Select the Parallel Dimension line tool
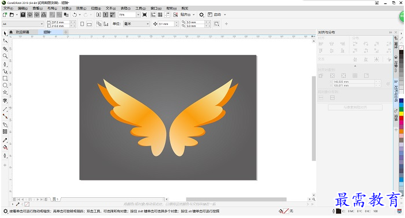The image size is (405, 218). click(5, 109)
